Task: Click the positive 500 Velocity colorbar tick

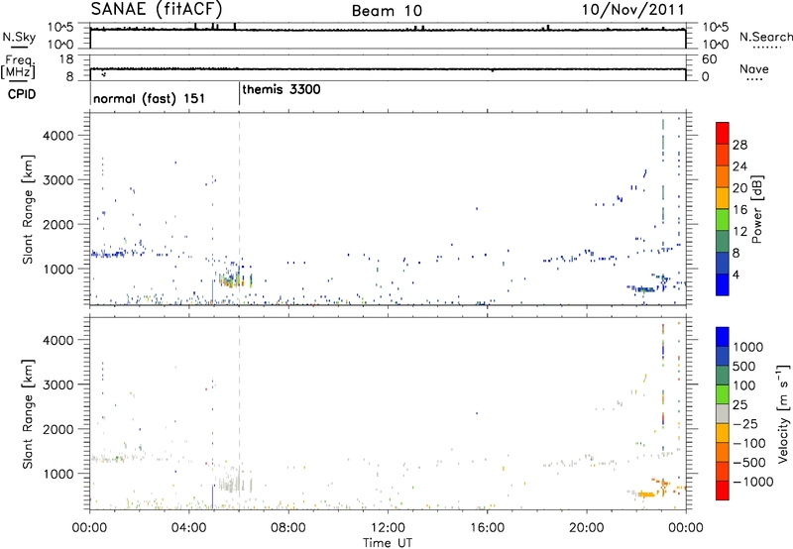Action: click(x=744, y=366)
